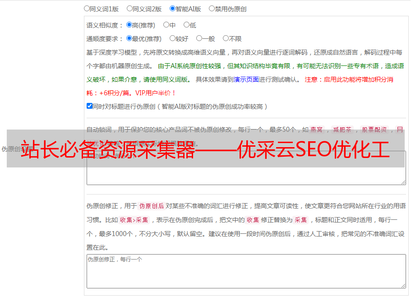Set 语义相似度 to 中

coord(166,25)
